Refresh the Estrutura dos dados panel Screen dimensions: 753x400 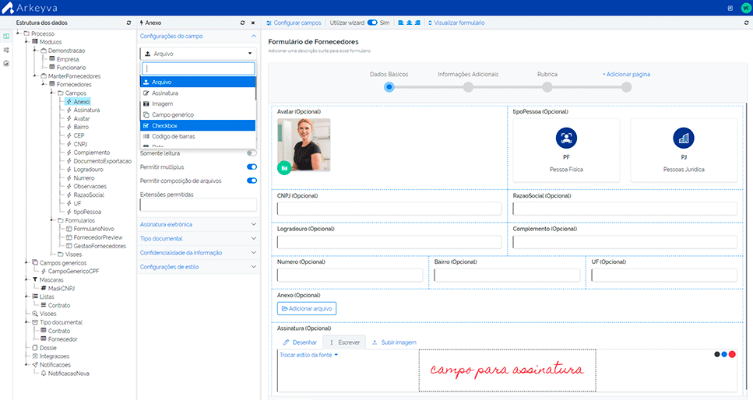click(x=128, y=23)
